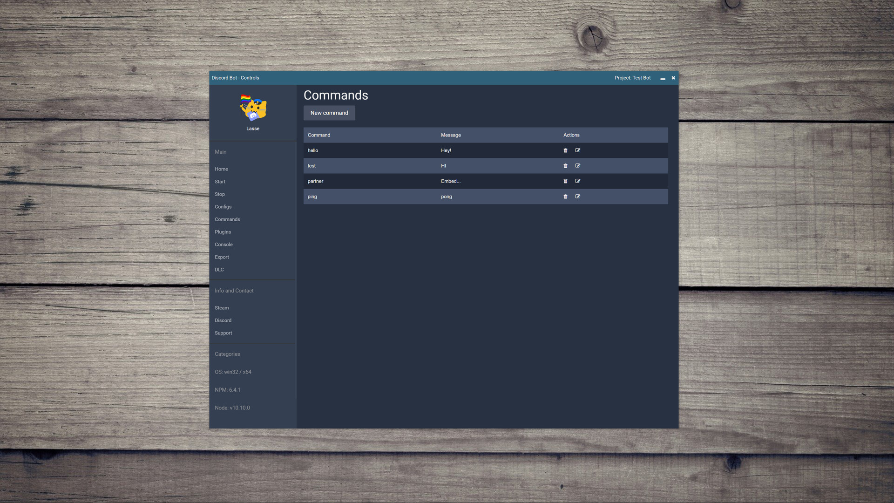The height and width of the screenshot is (503, 894).
Task: Click the edit icon for 'ping' command
Action: point(577,196)
